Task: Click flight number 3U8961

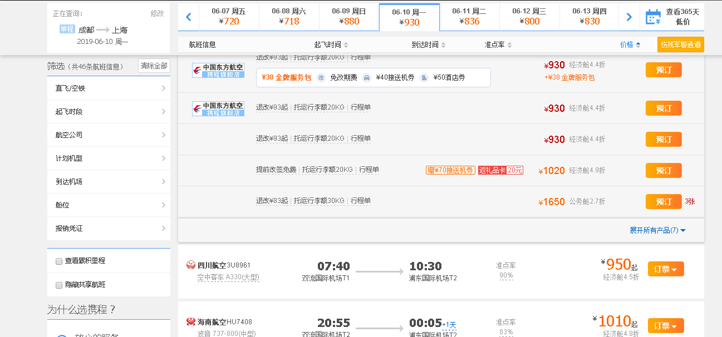Action: point(239,265)
